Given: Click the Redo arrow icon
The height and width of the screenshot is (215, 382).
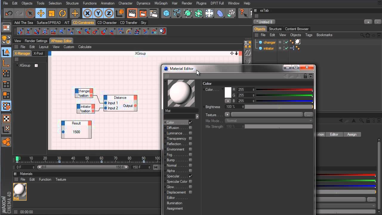Looking at the screenshot, I should click(x=19, y=13).
